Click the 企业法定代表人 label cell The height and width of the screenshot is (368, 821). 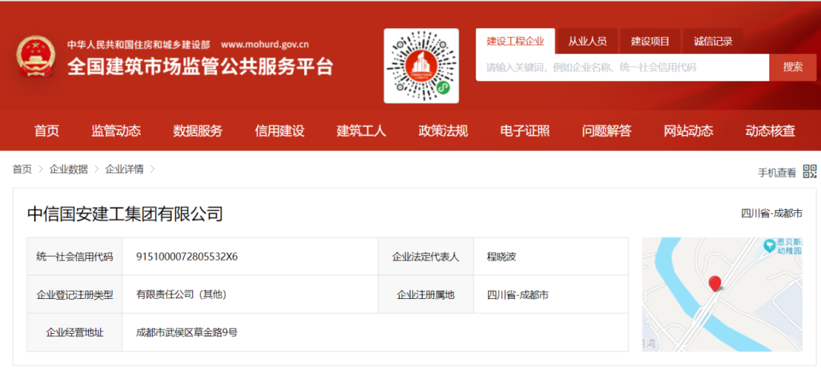[x=426, y=256]
